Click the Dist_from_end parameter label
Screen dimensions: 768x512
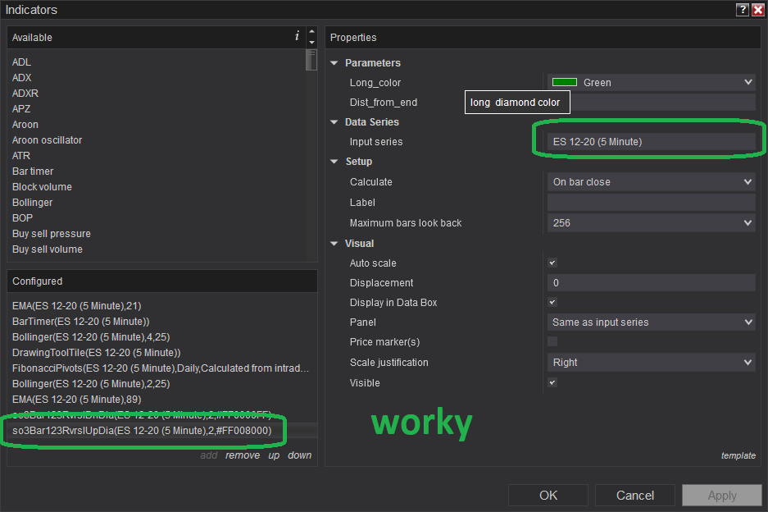[384, 103]
